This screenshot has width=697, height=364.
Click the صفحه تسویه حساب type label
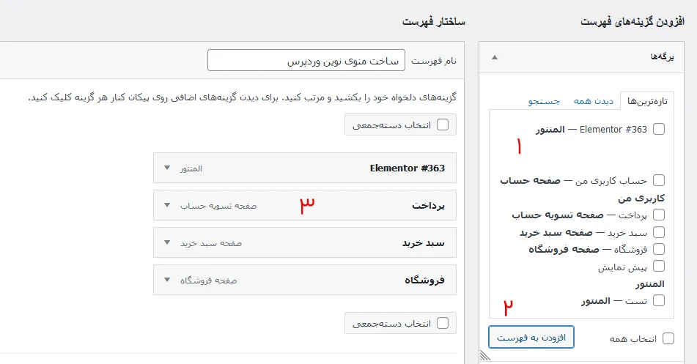tap(218, 206)
